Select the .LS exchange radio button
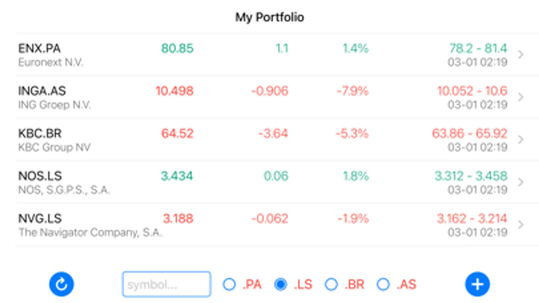The image size is (539, 303). pos(281,284)
